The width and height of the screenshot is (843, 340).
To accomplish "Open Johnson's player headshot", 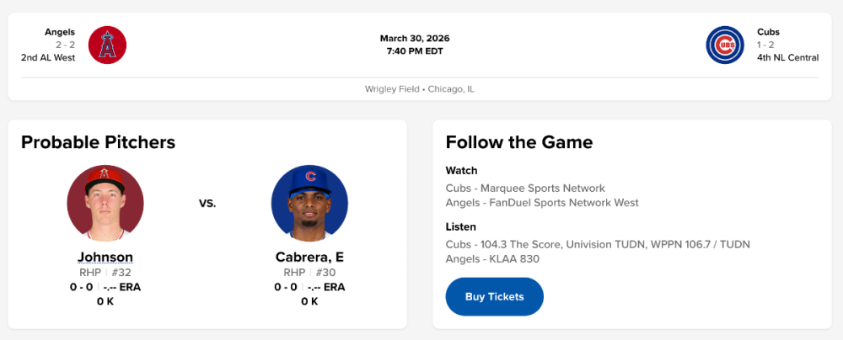I will (x=105, y=203).
